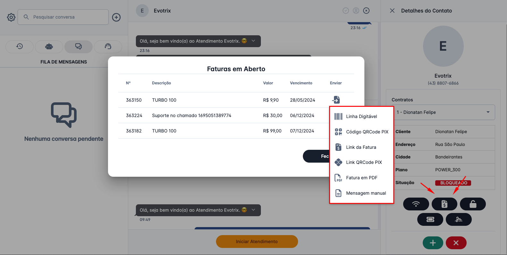Open the settings gear icon
The width and height of the screenshot is (507, 255).
(x=11, y=17)
